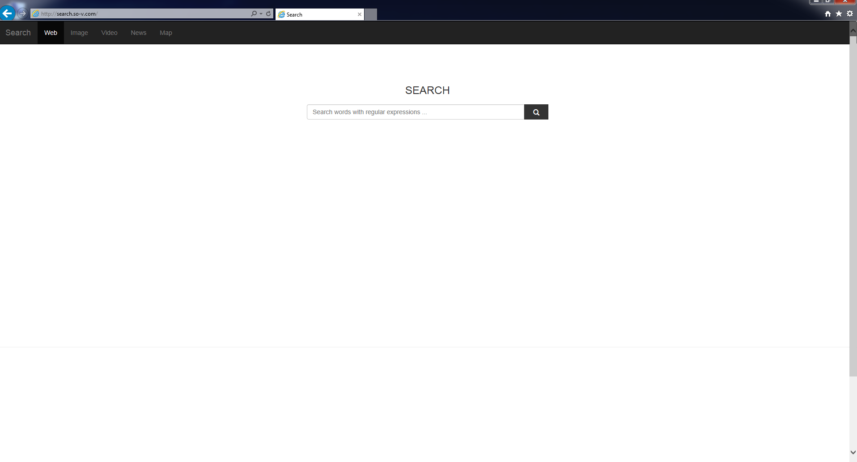This screenshot has width=857, height=462.
Task: Switch to the News search tab
Action: pyautogui.click(x=139, y=33)
